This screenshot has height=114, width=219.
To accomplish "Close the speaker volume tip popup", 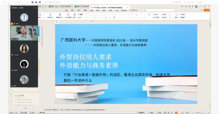I will coord(127,8).
